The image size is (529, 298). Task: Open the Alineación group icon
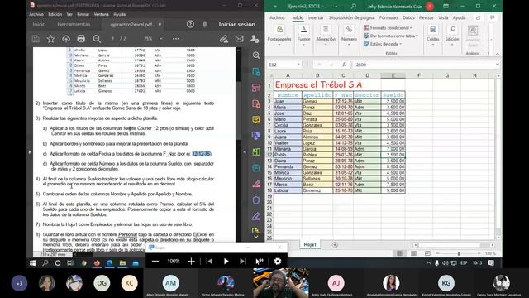[326, 30]
